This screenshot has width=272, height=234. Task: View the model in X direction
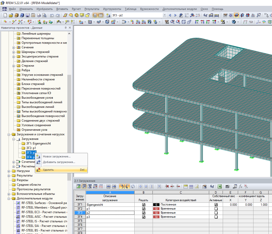coord(197,22)
